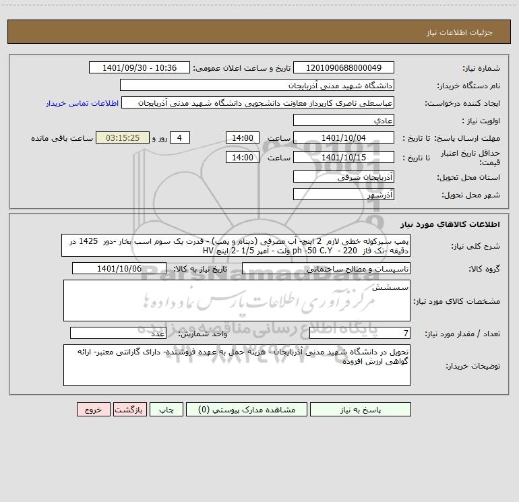Click header title جزئیات اطلاعات نیاز

click(x=460, y=32)
